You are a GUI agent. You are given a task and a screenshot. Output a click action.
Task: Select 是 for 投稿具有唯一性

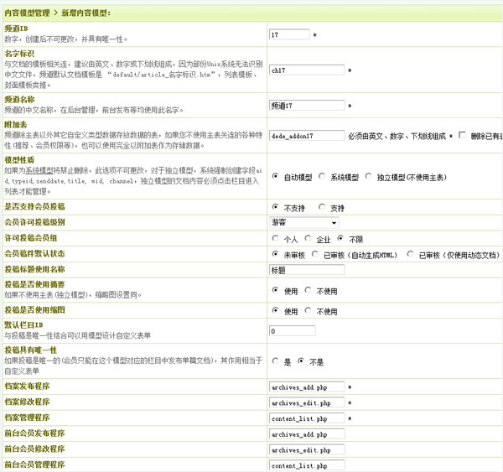point(276,361)
